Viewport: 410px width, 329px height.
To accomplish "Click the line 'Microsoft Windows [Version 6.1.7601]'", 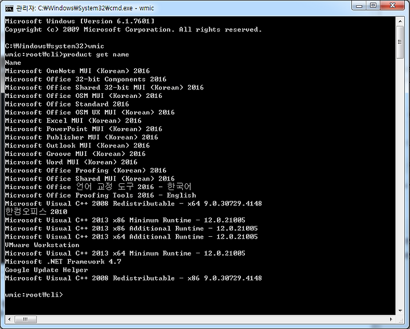I will (80, 21).
